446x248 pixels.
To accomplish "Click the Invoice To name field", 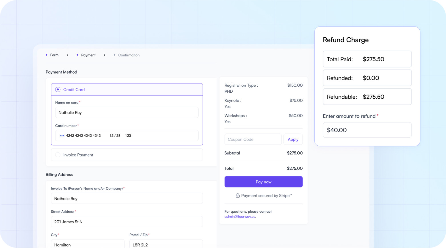I will click(127, 199).
